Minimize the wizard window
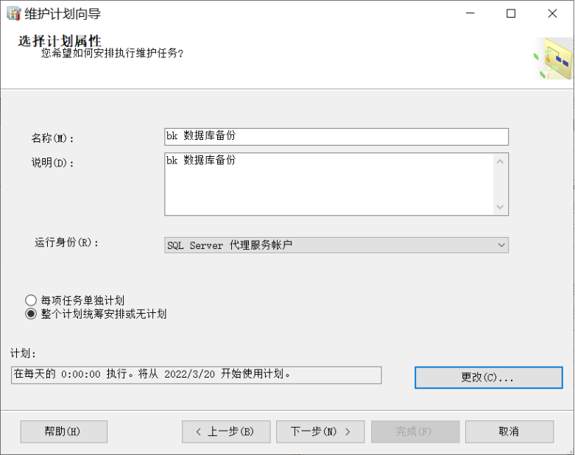The image size is (575, 455). (470, 13)
